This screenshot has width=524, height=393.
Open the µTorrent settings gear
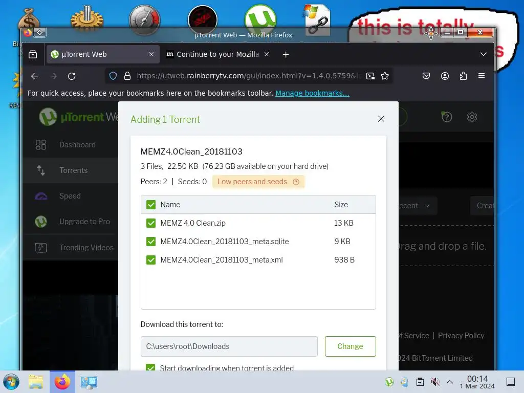[x=472, y=117]
